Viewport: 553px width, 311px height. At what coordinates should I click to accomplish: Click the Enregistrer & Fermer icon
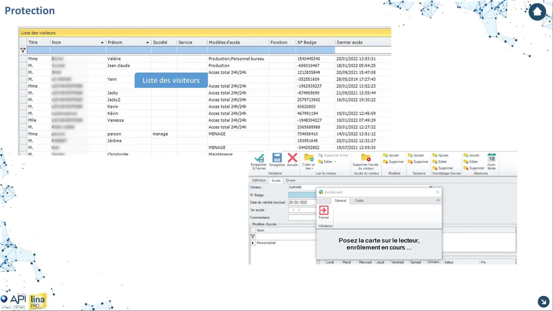coord(259,158)
